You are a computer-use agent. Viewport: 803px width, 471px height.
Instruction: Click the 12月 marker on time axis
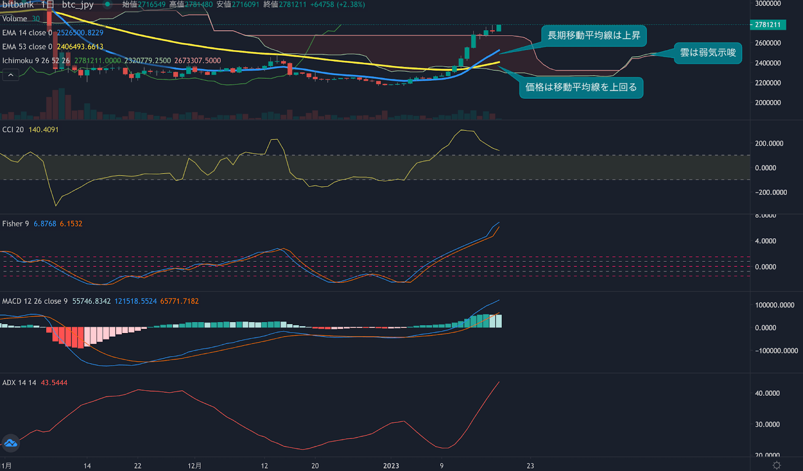click(x=195, y=465)
